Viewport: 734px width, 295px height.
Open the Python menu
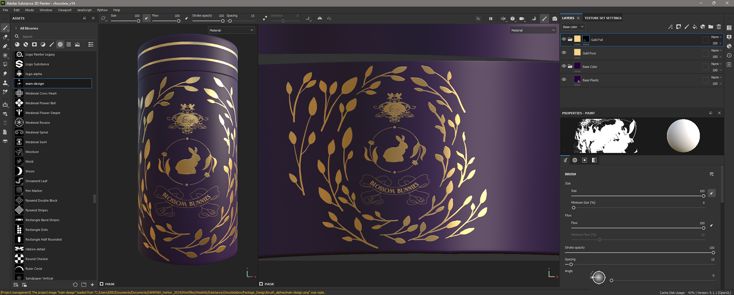[102, 10]
